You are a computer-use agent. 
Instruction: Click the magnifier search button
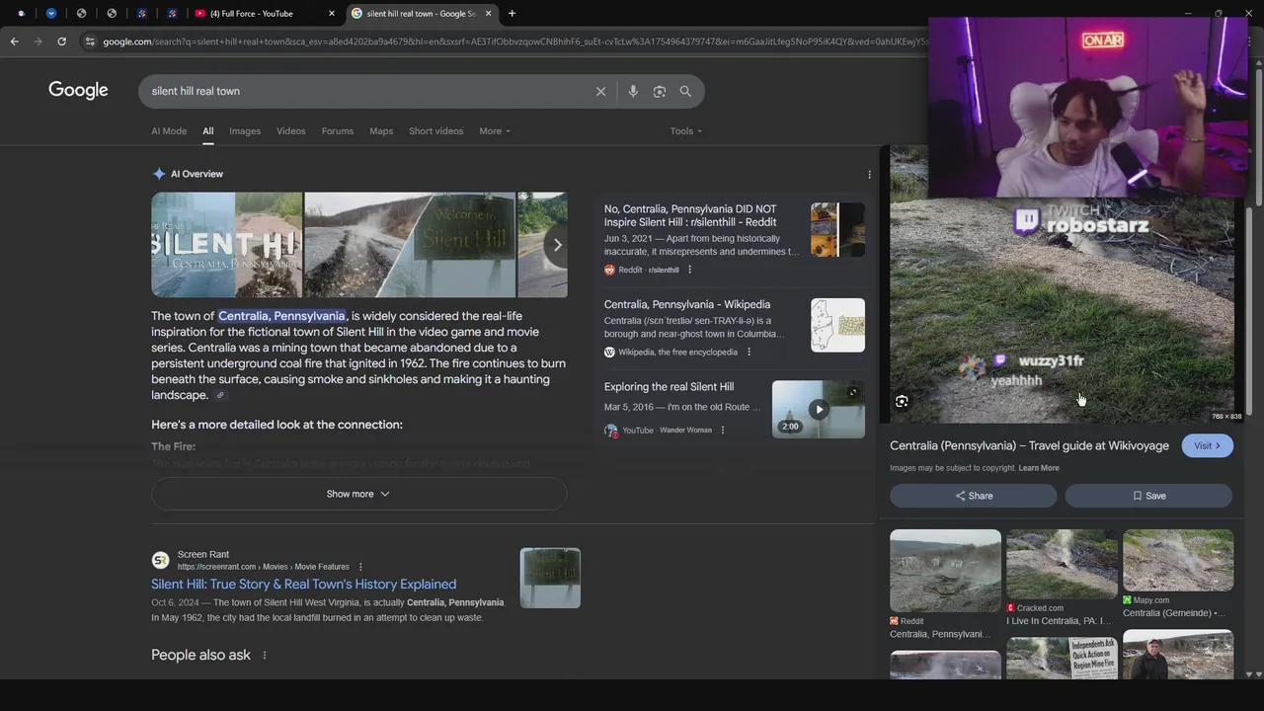pyautogui.click(x=685, y=91)
